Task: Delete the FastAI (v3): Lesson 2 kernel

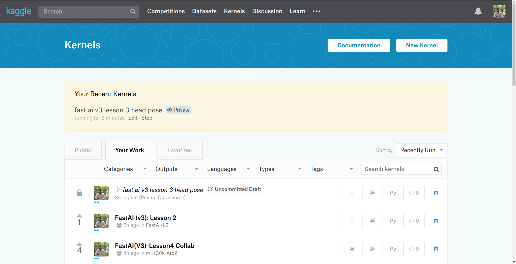Action: pyautogui.click(x=436, y=221)
